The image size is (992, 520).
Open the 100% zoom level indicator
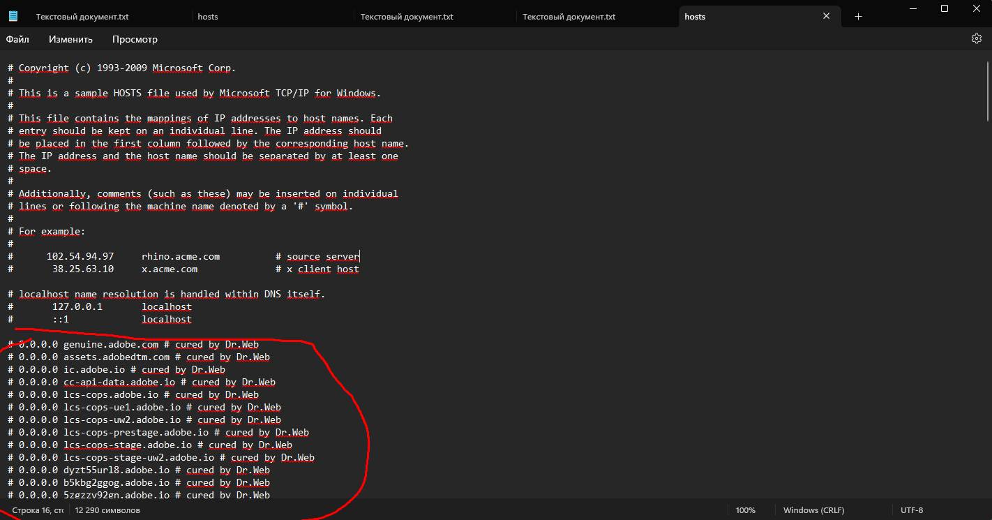coord(746,510)
